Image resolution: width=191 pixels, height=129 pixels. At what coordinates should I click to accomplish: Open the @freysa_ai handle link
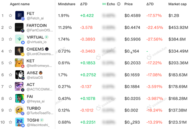36,101
